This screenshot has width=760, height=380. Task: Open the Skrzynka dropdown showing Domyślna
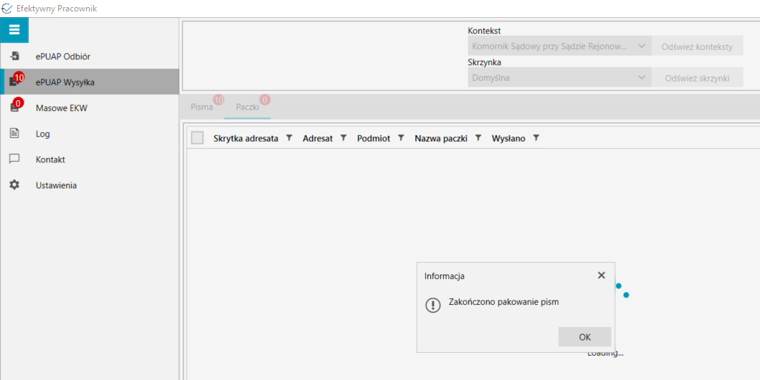point(559,77)
